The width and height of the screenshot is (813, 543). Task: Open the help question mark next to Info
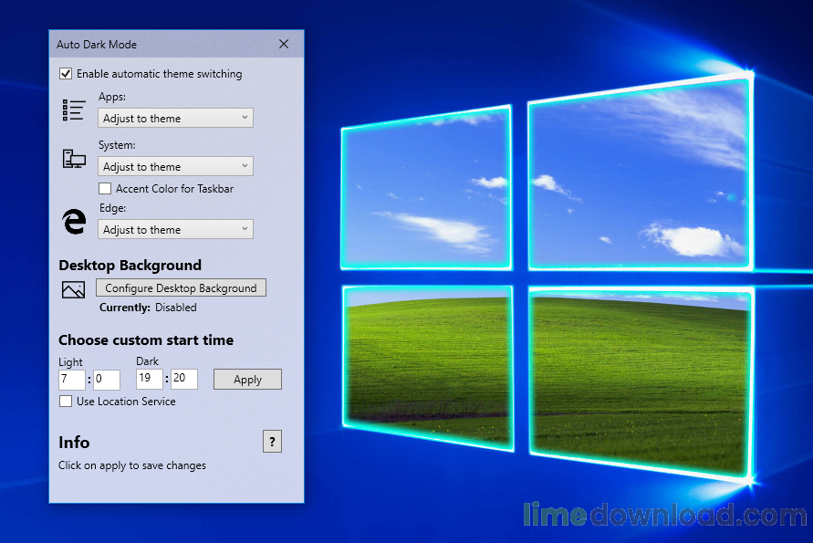pos(272,442)
